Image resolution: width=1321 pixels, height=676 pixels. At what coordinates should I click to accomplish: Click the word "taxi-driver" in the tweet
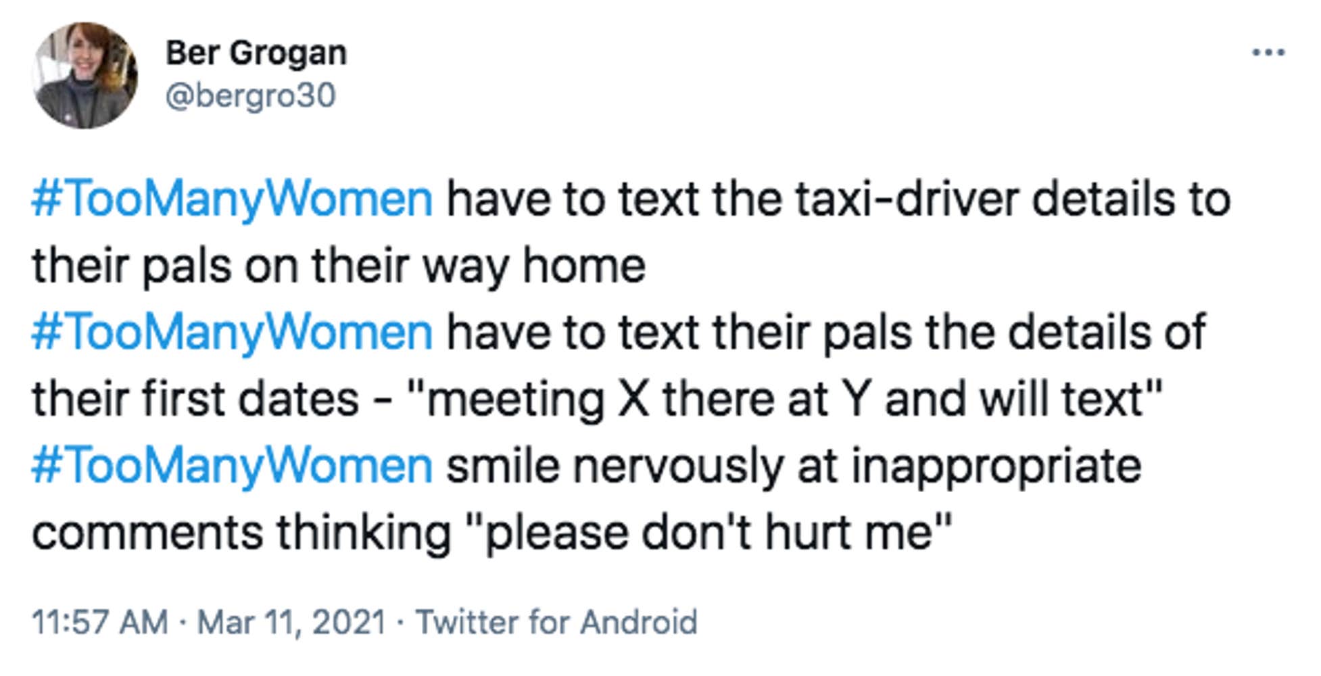(x=906, y=199)
